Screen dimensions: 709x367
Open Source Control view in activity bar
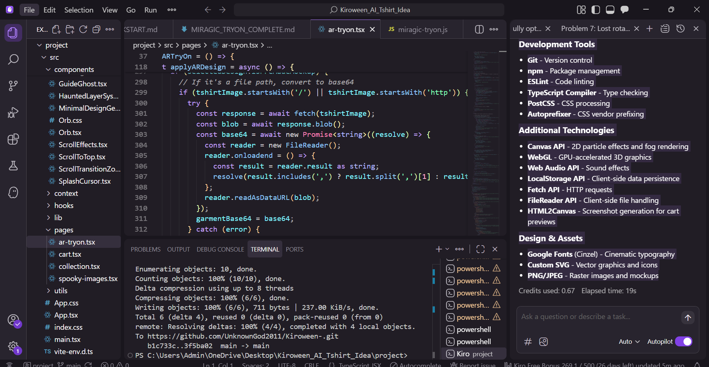(x=13, y=86)
